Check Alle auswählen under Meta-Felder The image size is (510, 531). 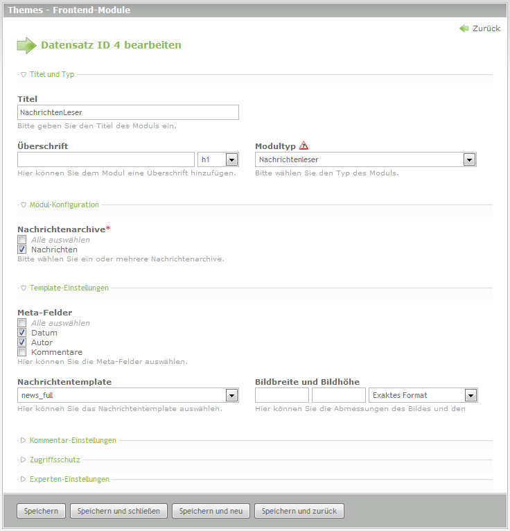click(22, 323)
